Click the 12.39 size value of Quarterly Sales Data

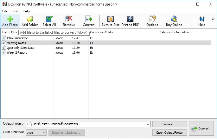(76, 48)
